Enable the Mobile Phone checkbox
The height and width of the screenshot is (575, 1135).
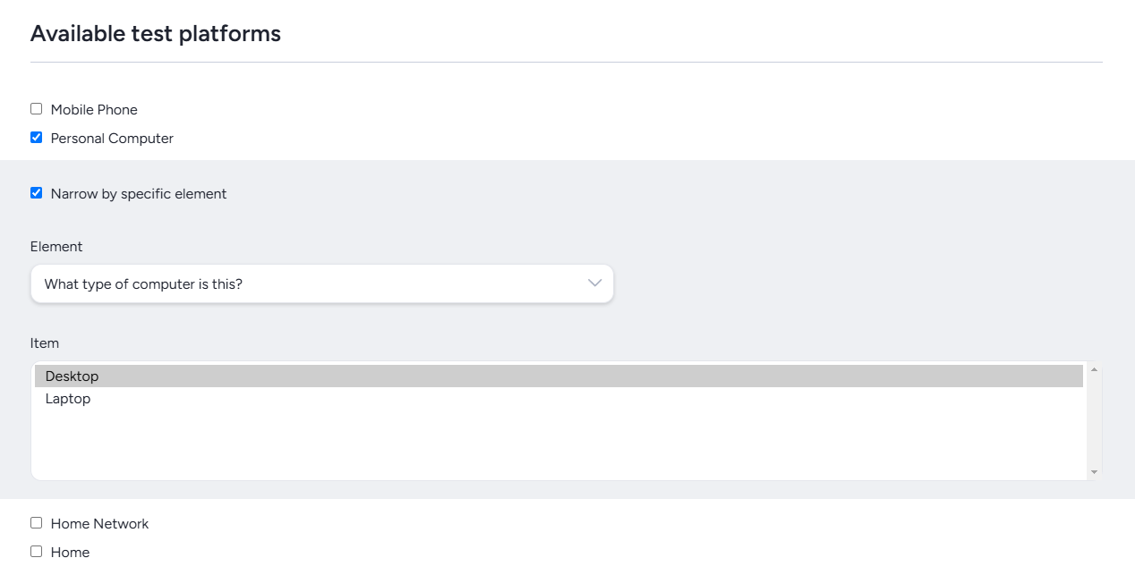[36, 109]
